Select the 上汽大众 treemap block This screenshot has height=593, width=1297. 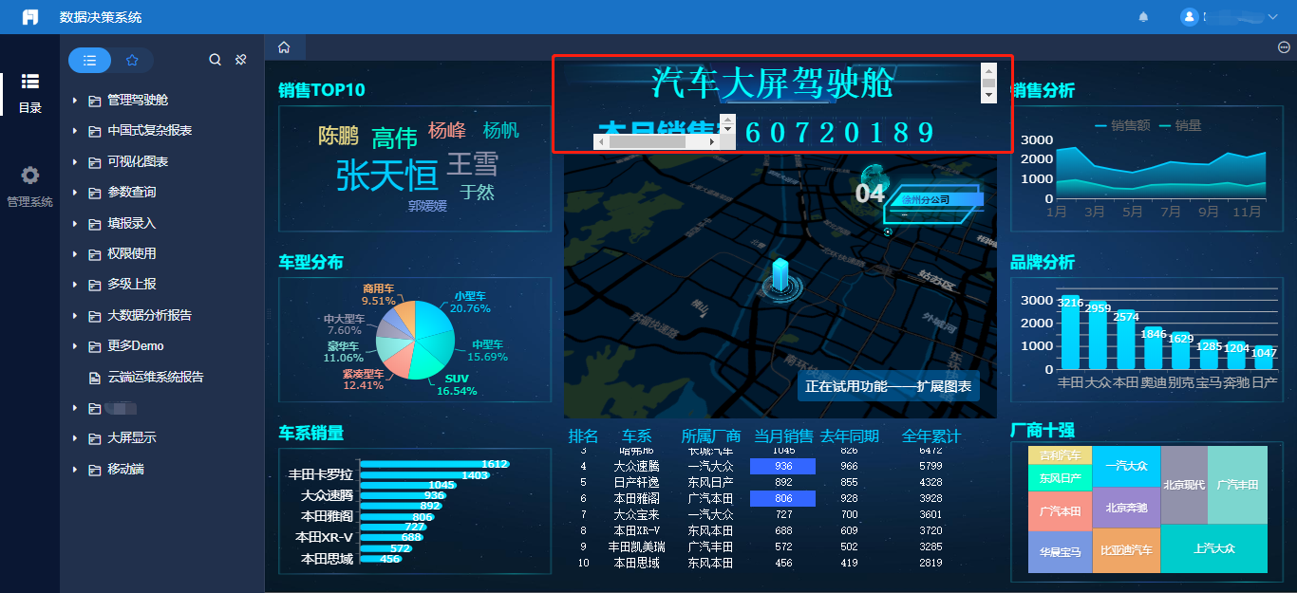click(1213, 548)
